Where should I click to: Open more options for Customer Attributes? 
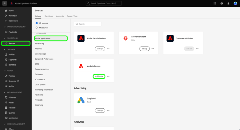tap(197, 49)
